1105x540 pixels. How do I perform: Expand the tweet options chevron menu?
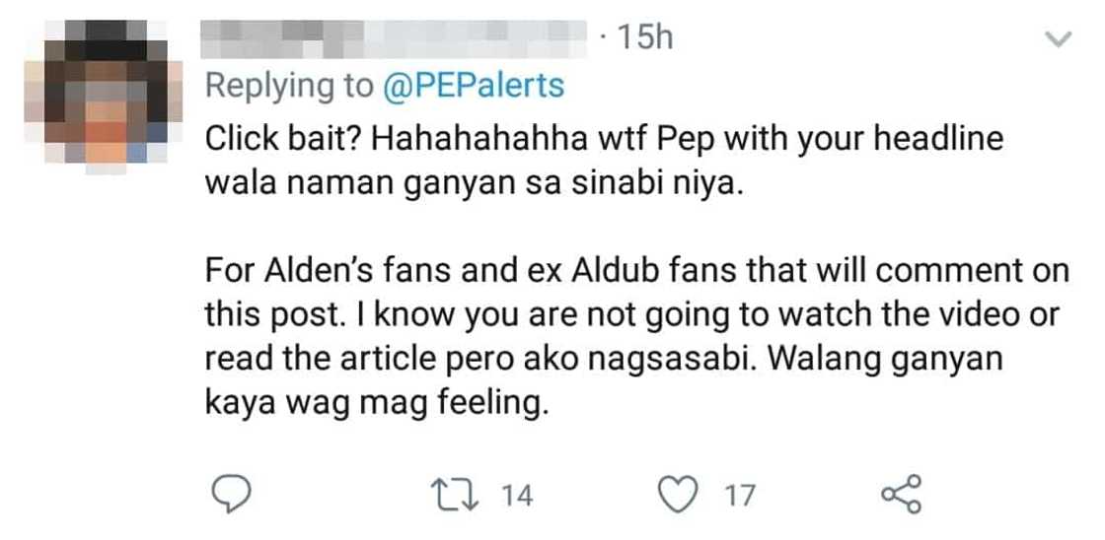pos(1057,40)
